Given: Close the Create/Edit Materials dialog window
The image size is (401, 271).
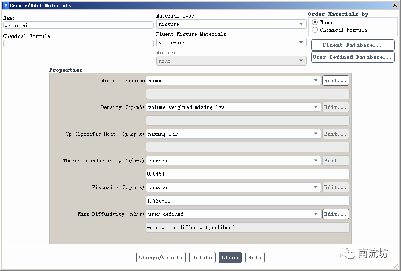Looking at the screenshot, I should point(395,5).
